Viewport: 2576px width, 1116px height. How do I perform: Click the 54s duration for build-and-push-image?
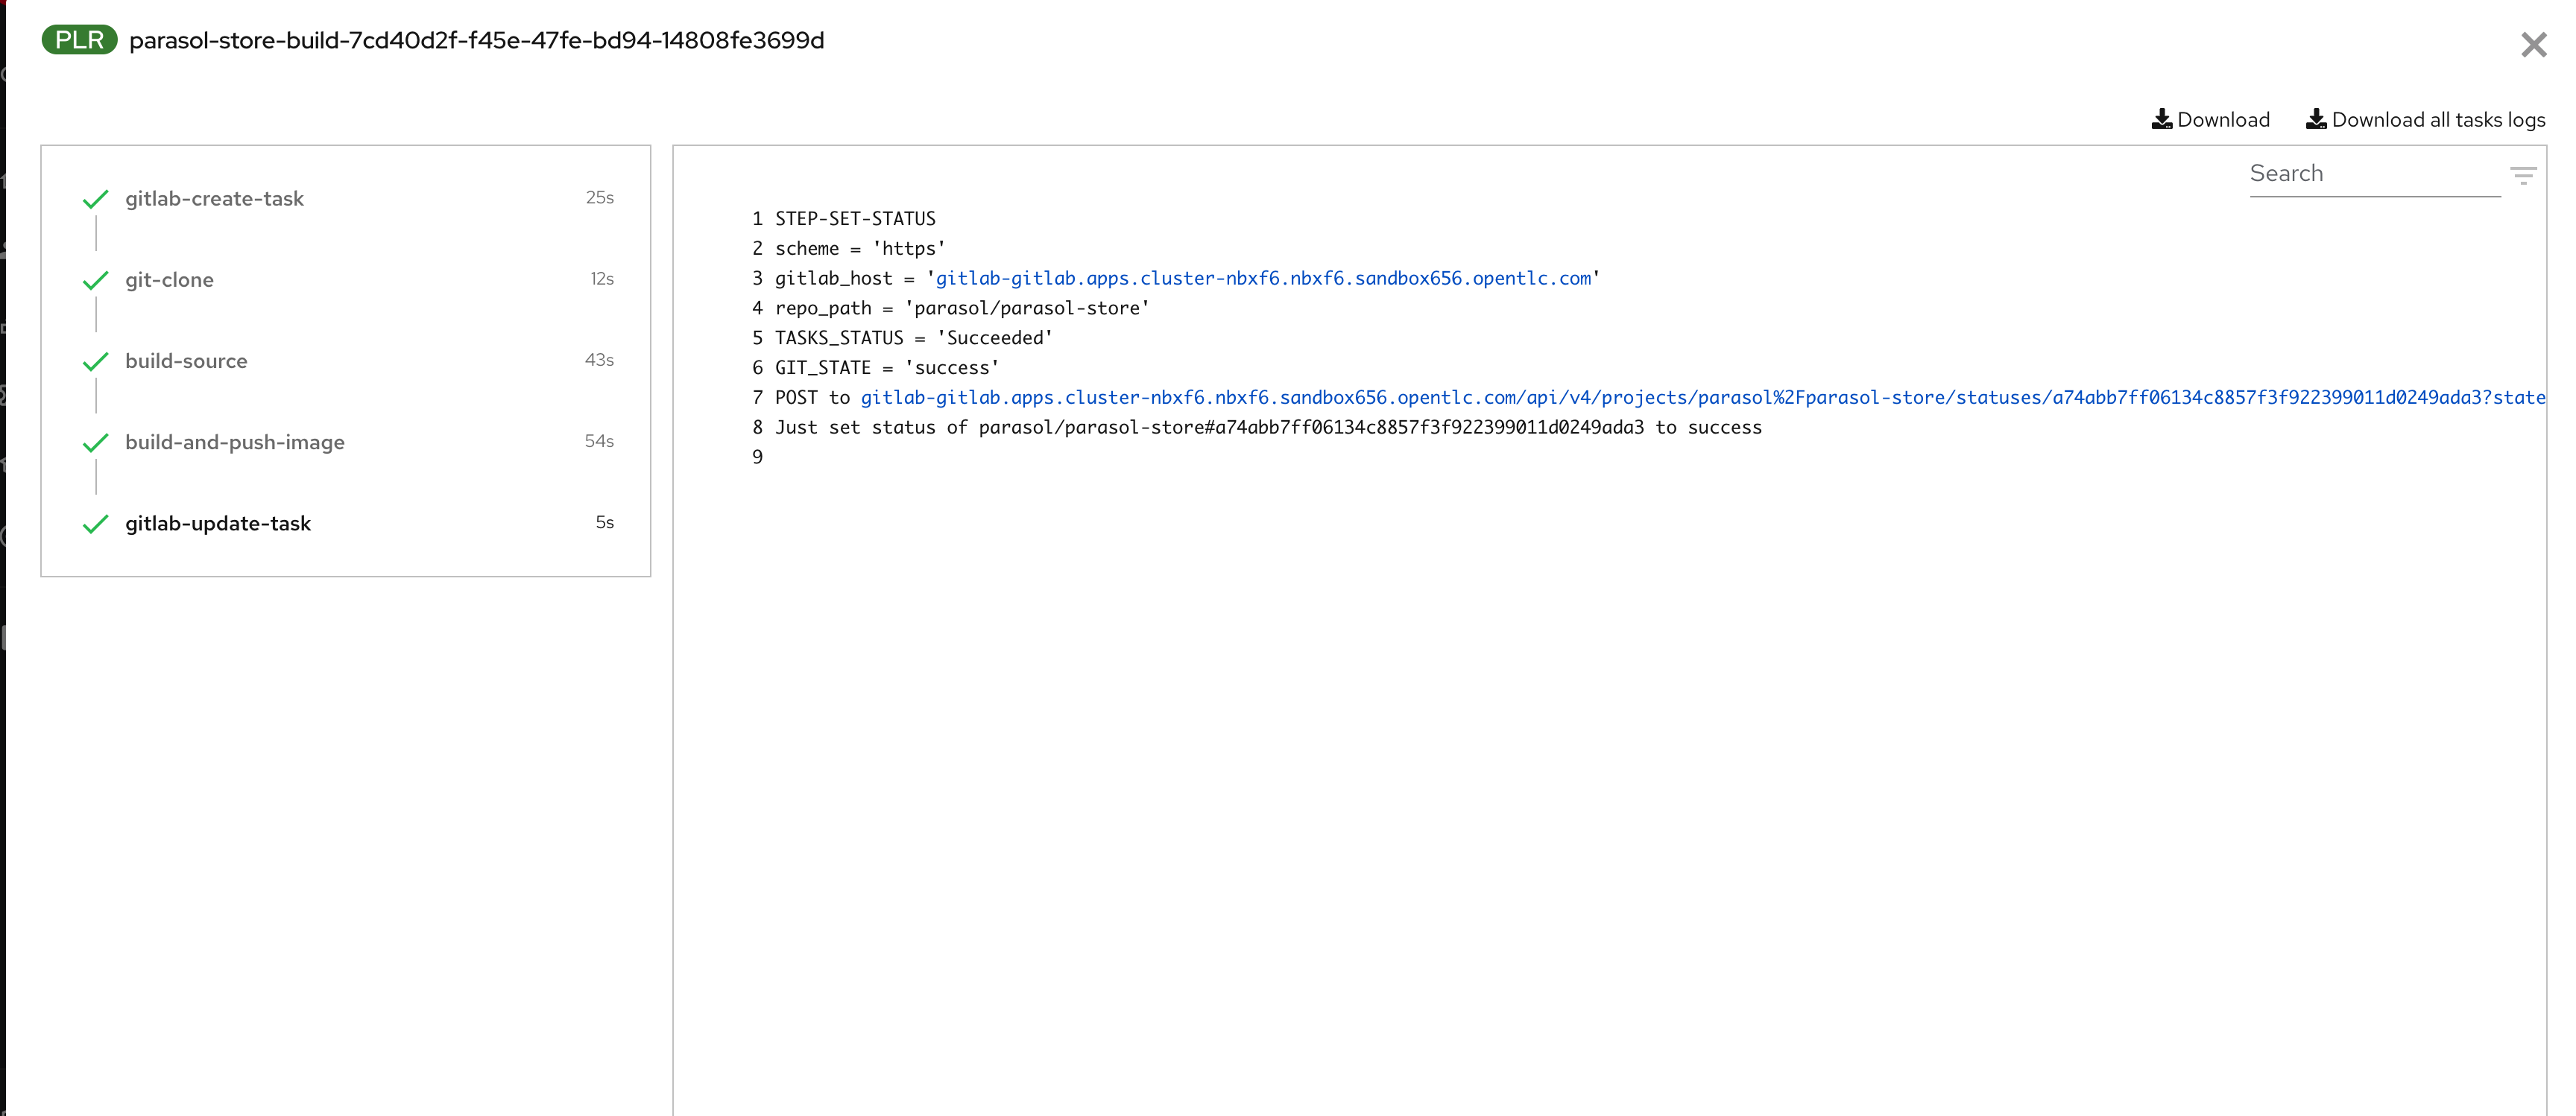pyautogui.click(x=599, y=442)
